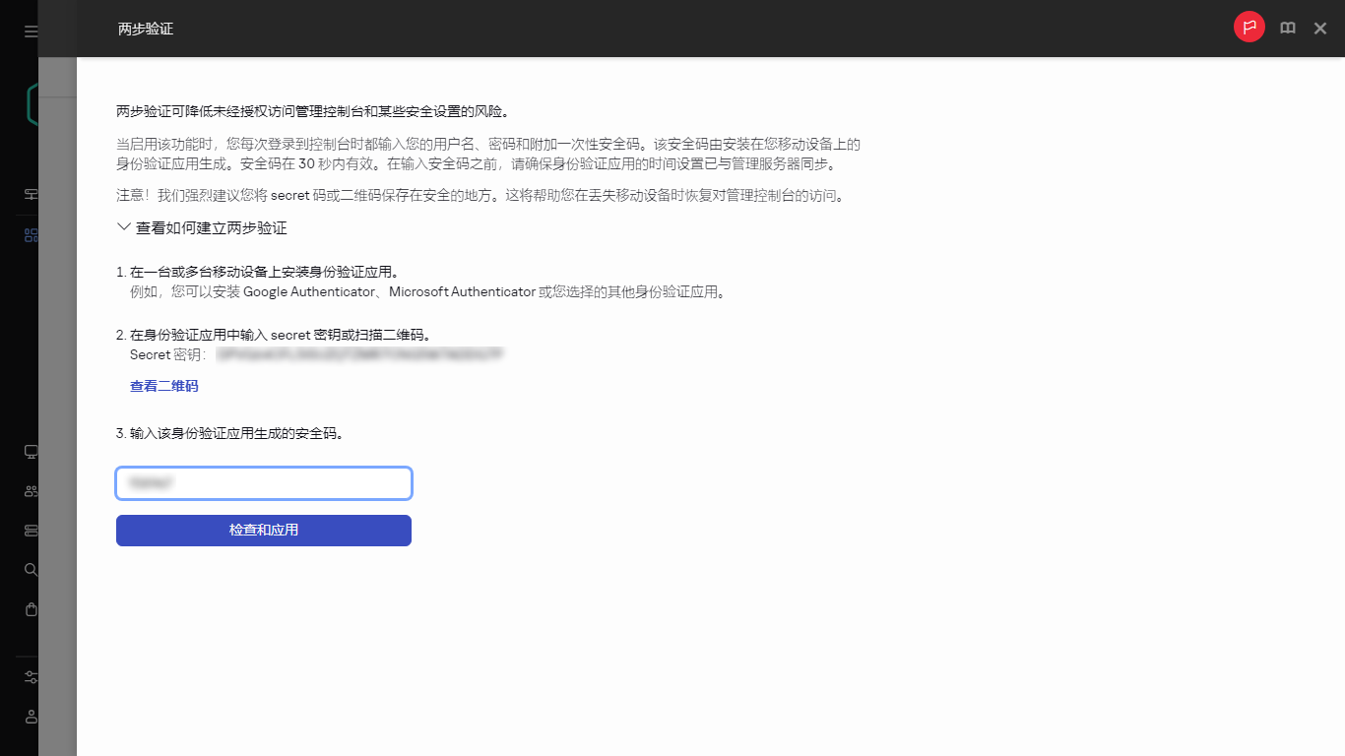Select the server operations sidebar icon
The image size is (1345, 756).
point(31,530)
